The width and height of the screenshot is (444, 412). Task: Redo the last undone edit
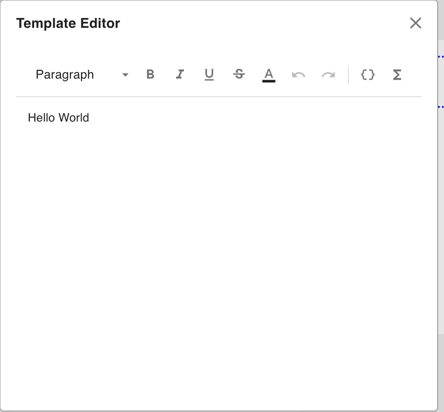(328, 75)
